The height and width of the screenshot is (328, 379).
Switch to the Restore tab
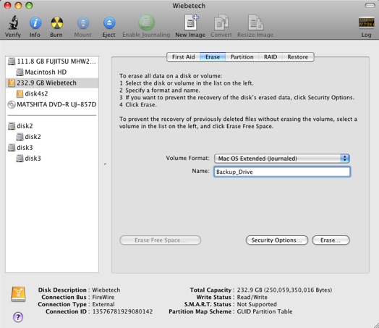298,57
